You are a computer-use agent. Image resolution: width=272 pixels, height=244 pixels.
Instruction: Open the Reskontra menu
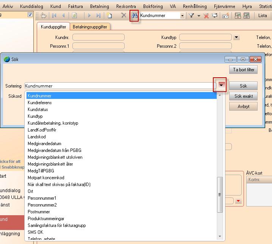point(126,6)
